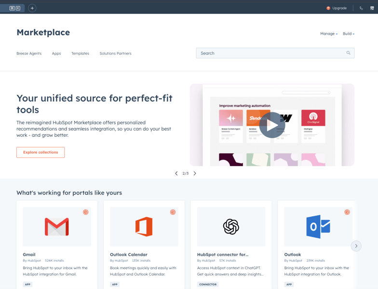Image resolution: width=378 pixels, height=289 pixels.
Task: Click the CONNECTOR tag on ChatGPT card
Action: [x=208, y=284]
